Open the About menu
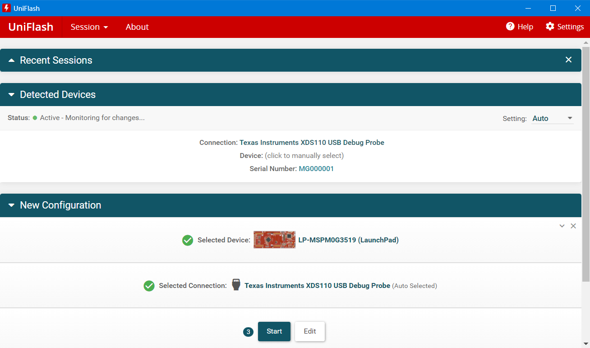The image size is (590, 348). [x=137, y=27]
